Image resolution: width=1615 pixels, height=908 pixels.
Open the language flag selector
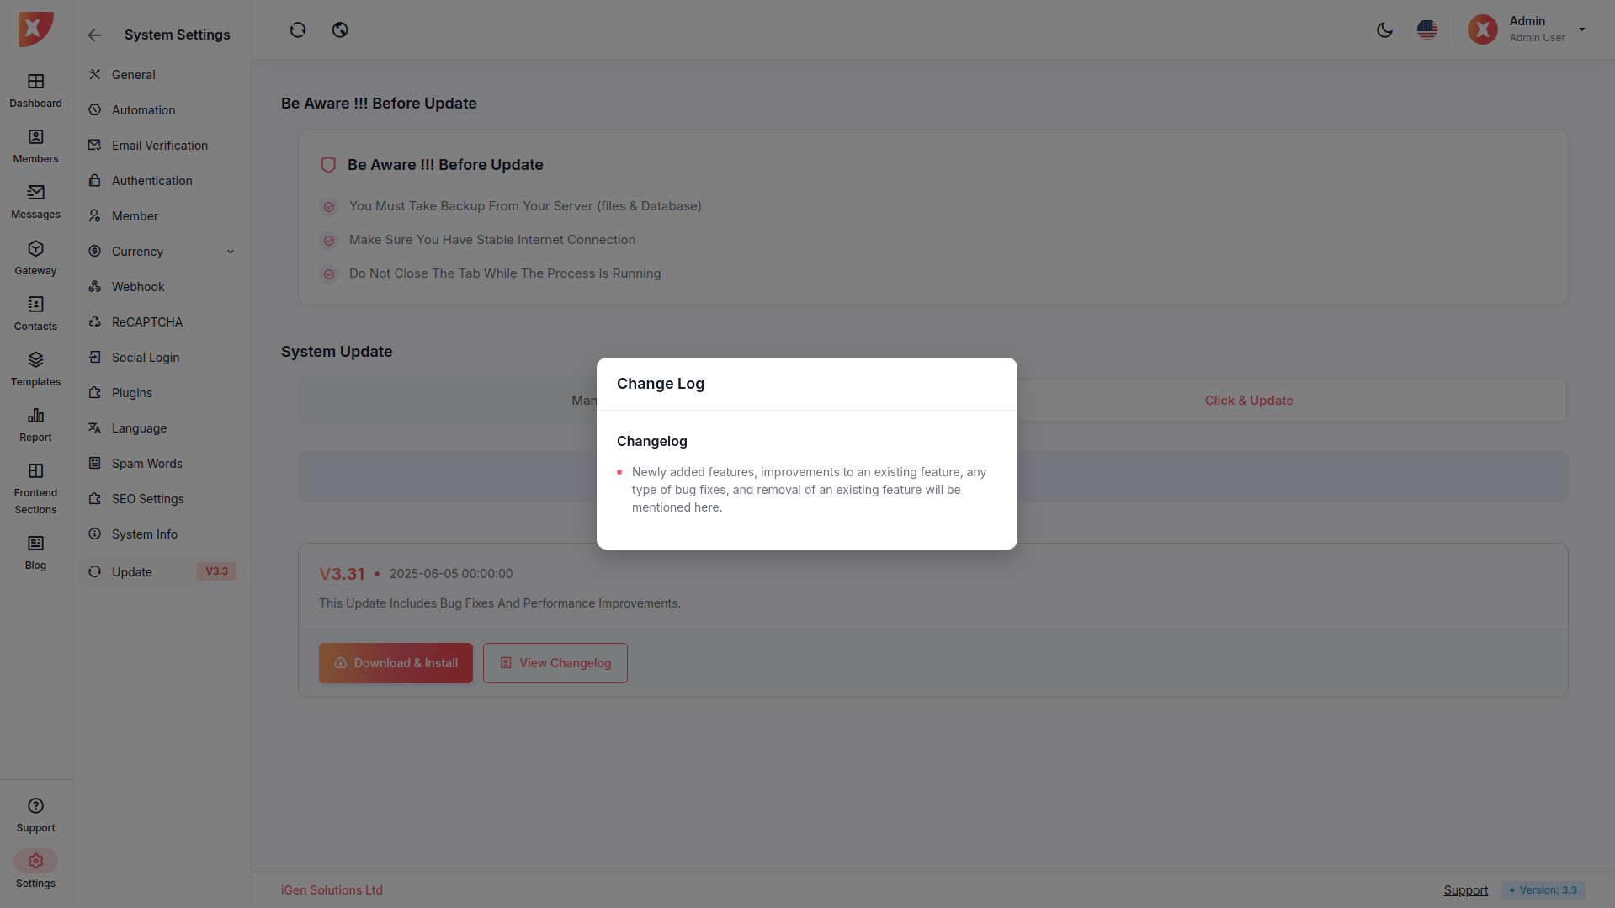pyautogui.click(x=1426, y=30)
